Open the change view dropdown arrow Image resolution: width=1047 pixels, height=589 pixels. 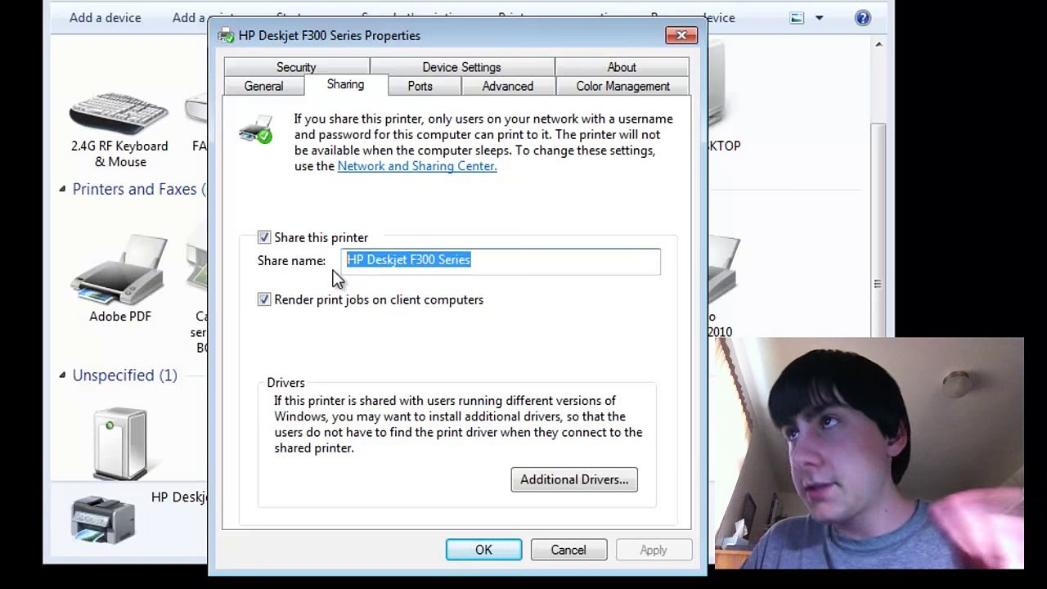[x=819, y=18]
